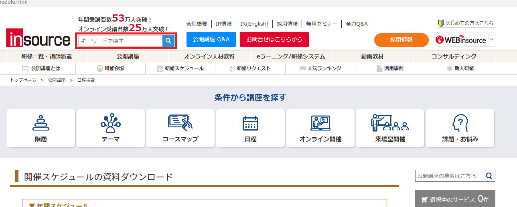Click the insource logo
Viewport: 517px width, 207px height.
pyautogui.click(x=39, y=39)
